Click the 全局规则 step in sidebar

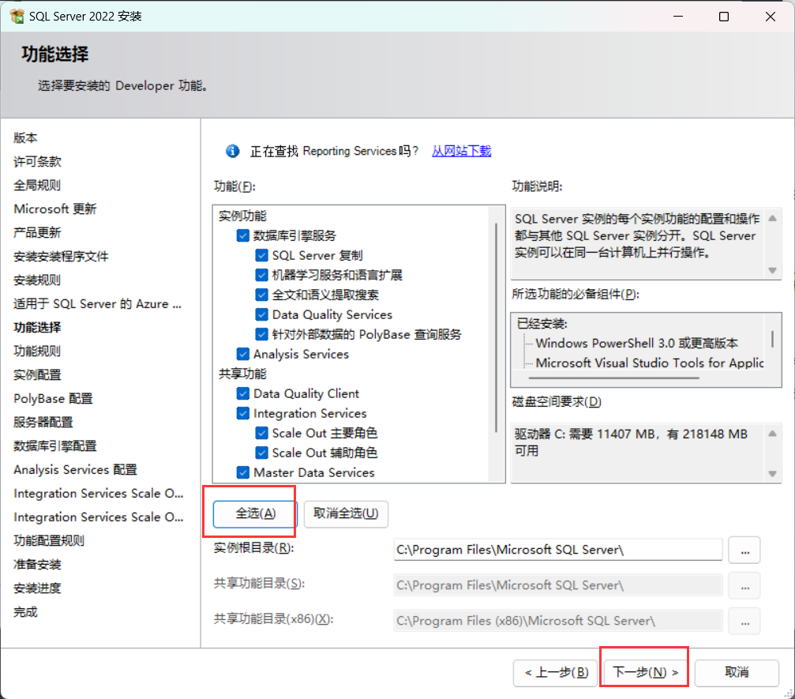[37, 185]
